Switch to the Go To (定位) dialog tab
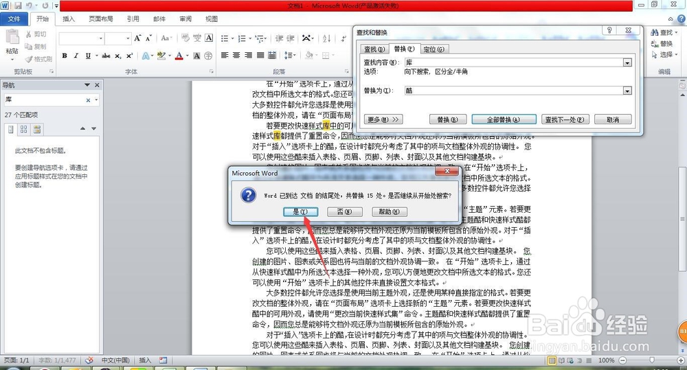 pyautogui.click(x=433, y=49)
